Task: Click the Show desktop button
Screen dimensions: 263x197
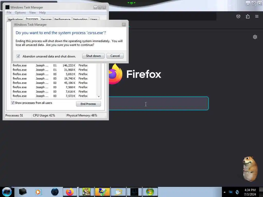Action: [261, 192]
